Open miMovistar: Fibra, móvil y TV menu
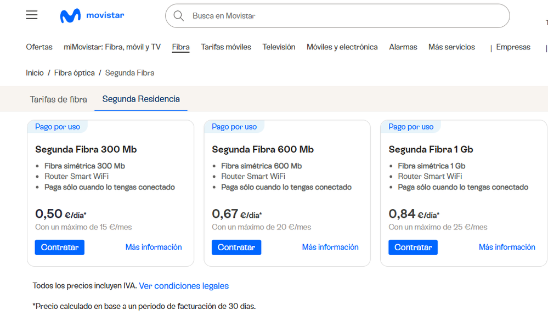The width and height of the screenshot is (548, 321). click(112, 47)
